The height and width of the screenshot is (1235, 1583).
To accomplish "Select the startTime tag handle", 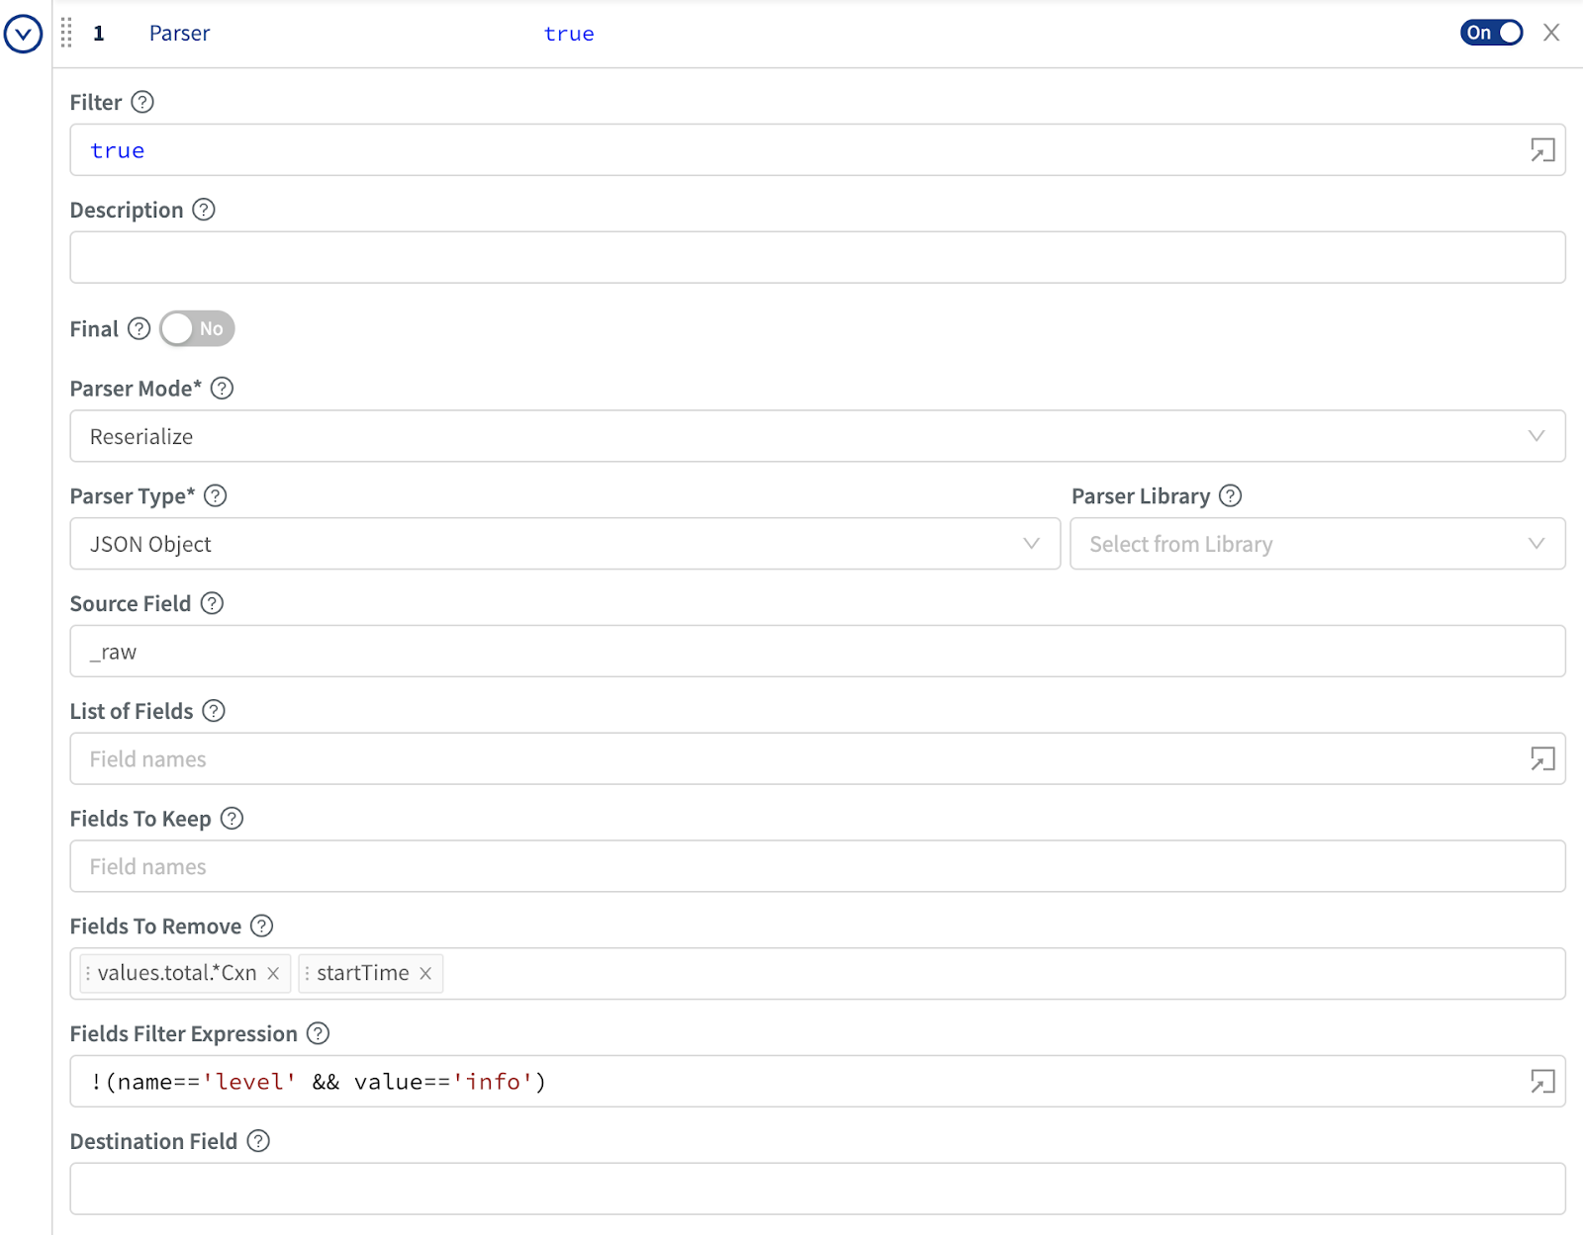I will [x=308, y=974].
